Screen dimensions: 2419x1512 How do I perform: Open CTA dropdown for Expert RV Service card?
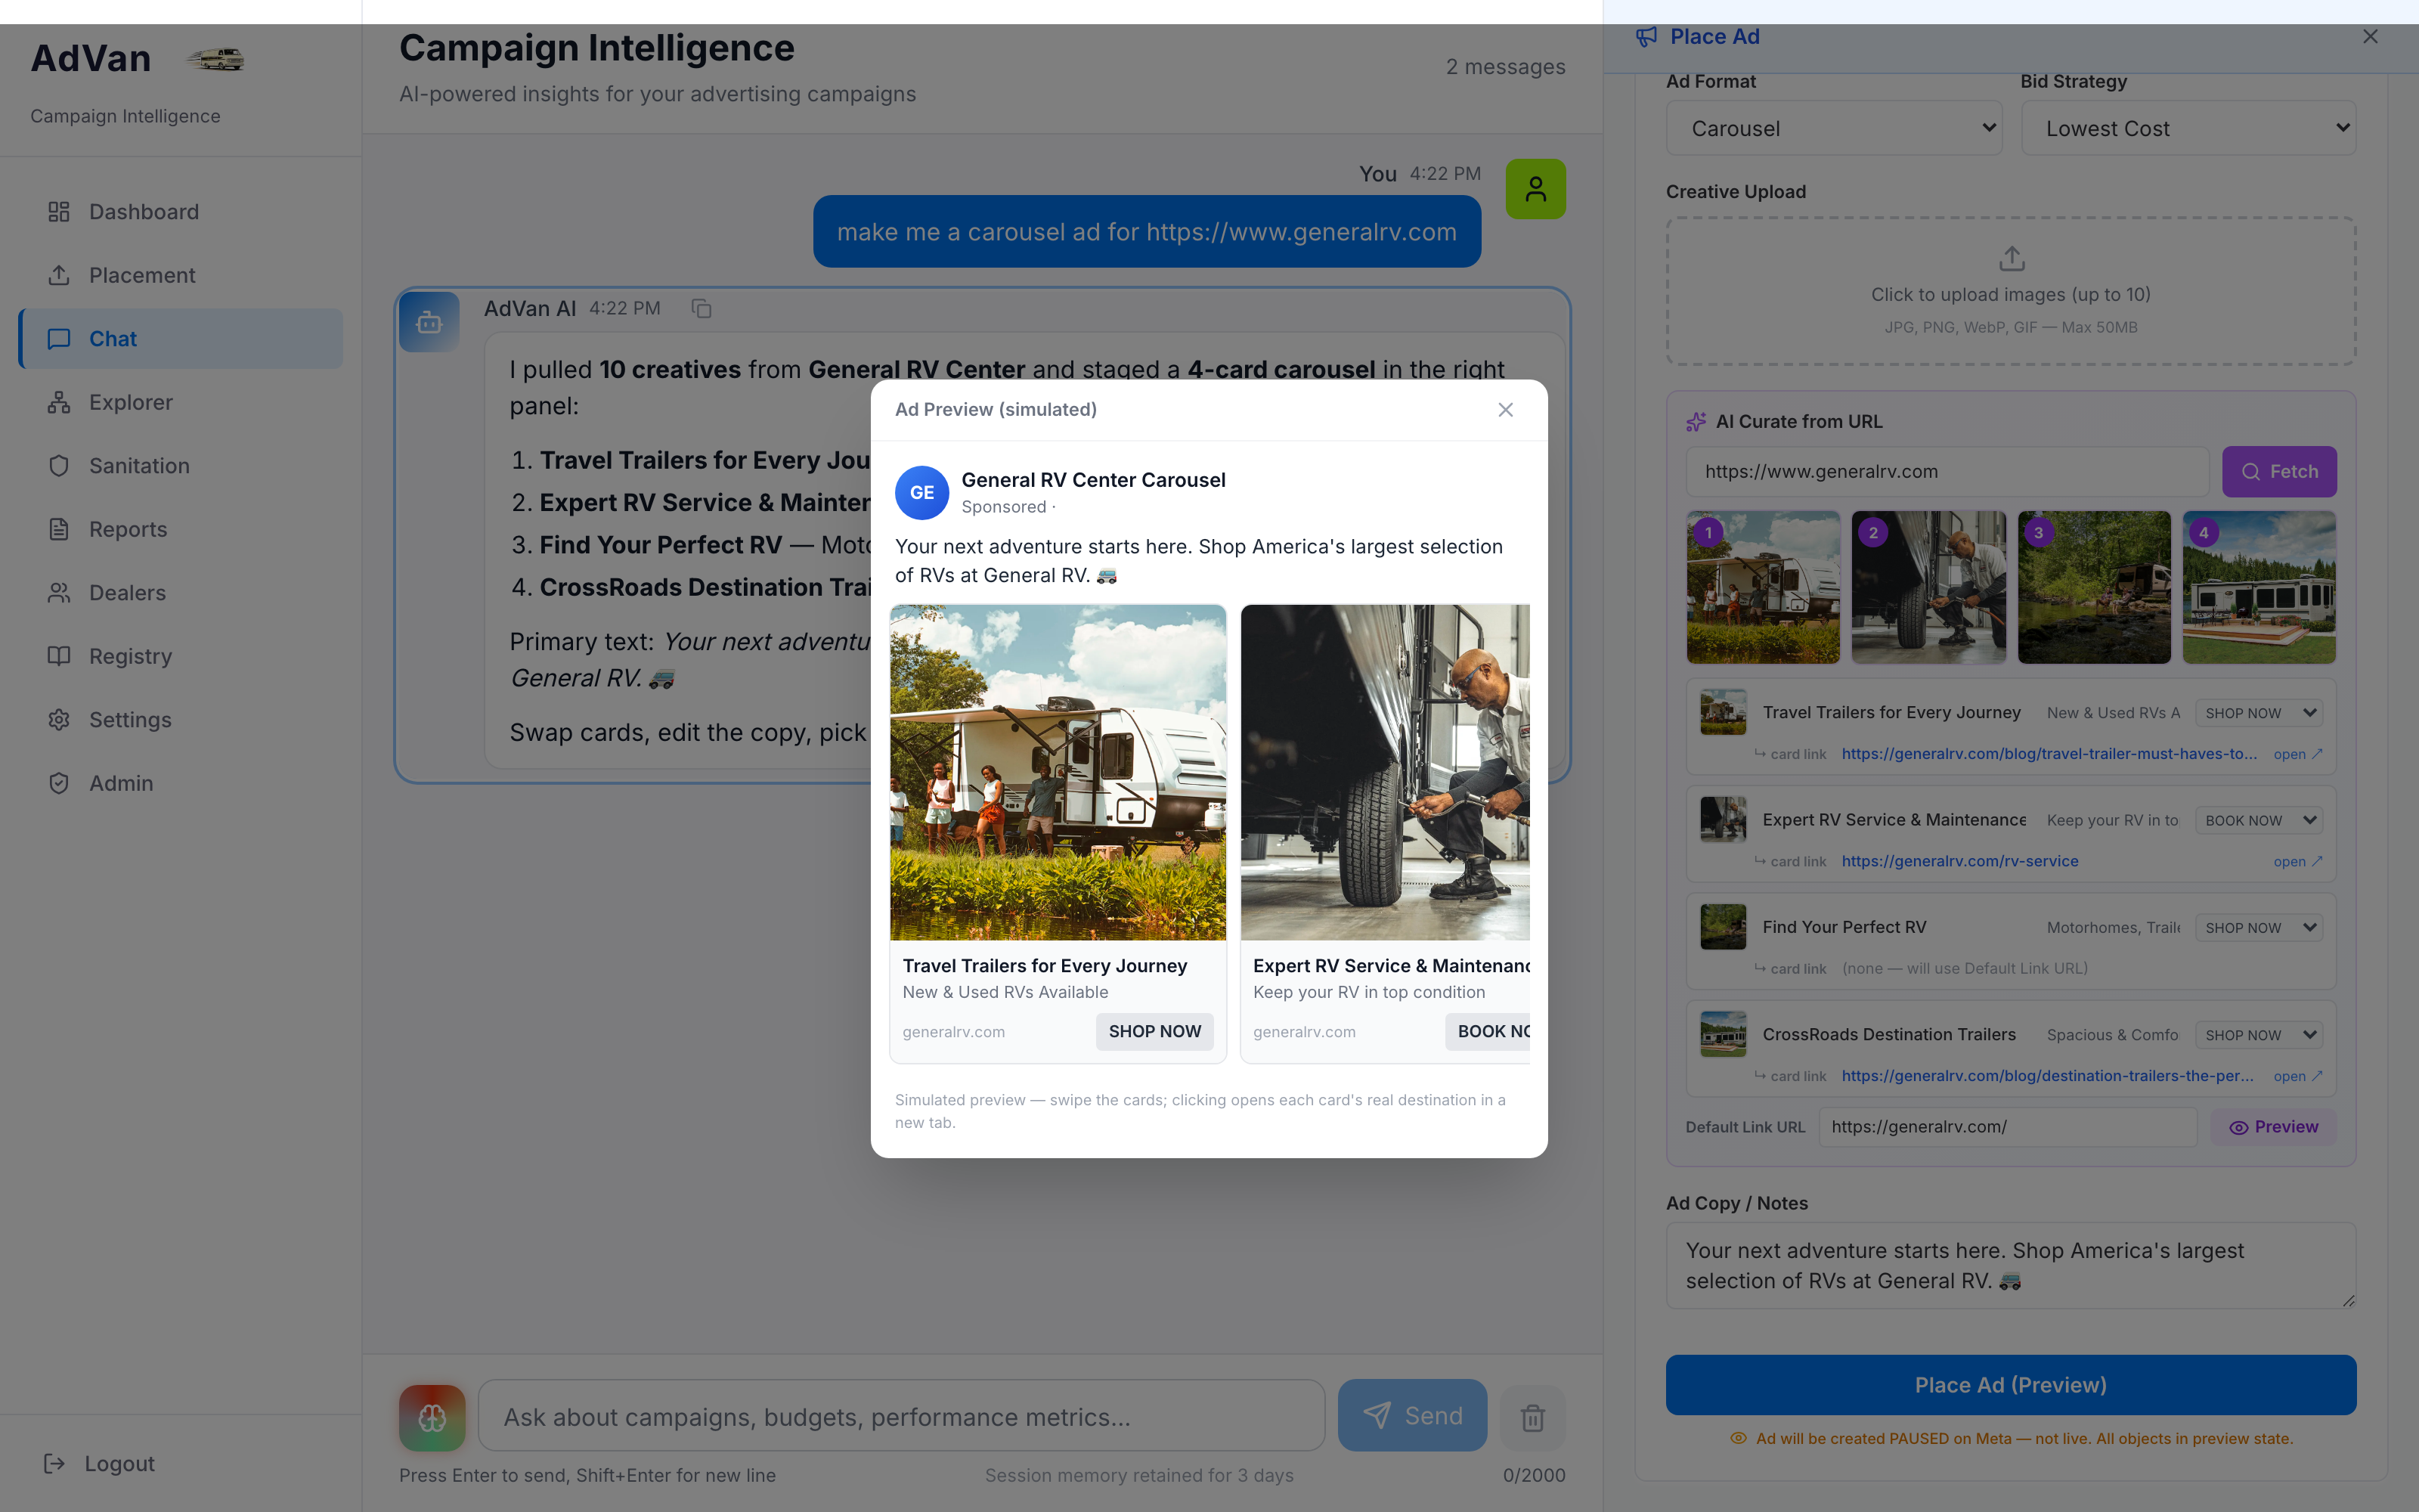pyautogui.click(x=2259, y=820)
